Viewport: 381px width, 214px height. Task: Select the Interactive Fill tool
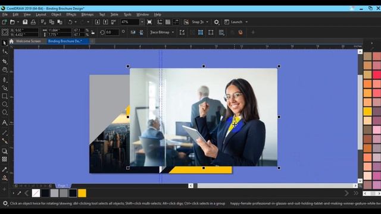click(x=4, y=178)
